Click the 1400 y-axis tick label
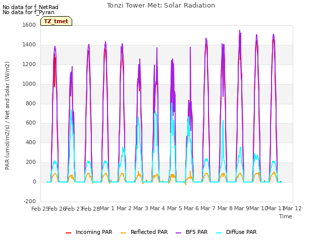 [x=29, y=44]
